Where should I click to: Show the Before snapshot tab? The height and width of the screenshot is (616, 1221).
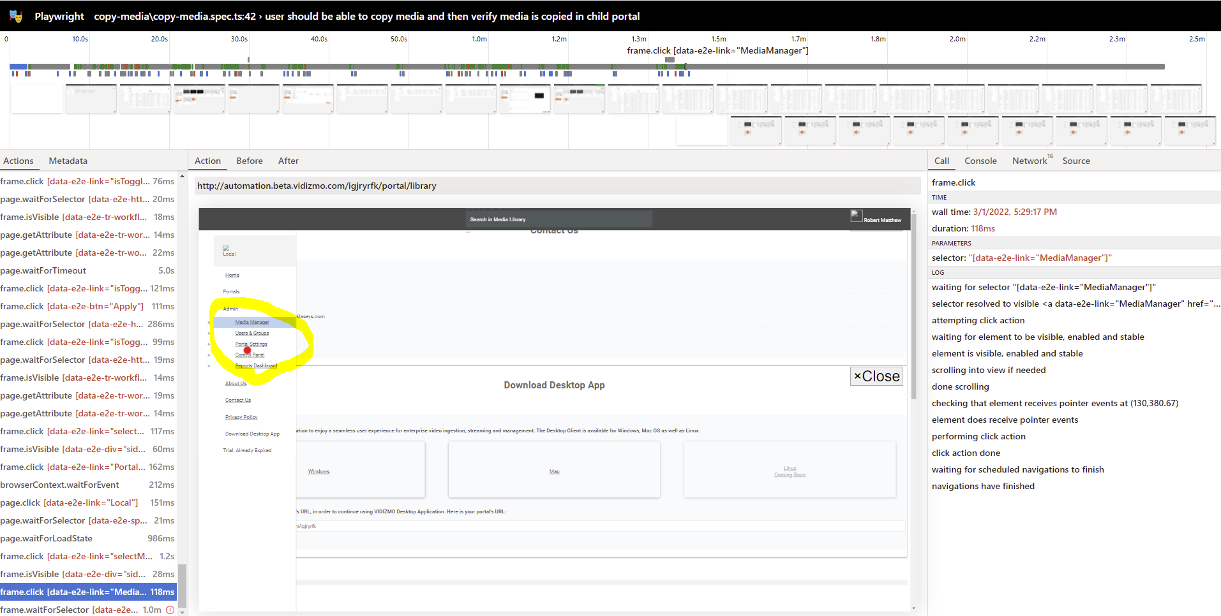point(250,161)
